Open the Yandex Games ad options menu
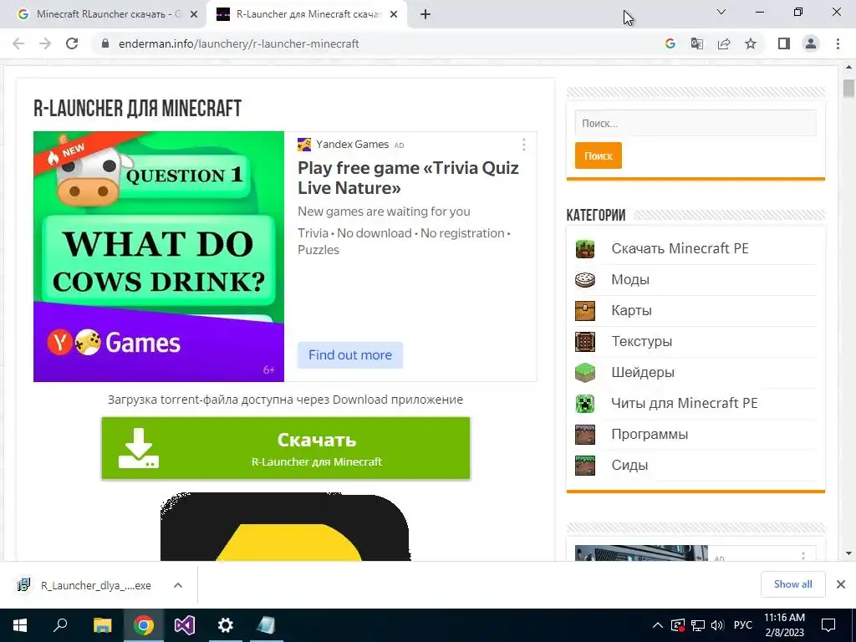856x642 pixels. [523, 145]
